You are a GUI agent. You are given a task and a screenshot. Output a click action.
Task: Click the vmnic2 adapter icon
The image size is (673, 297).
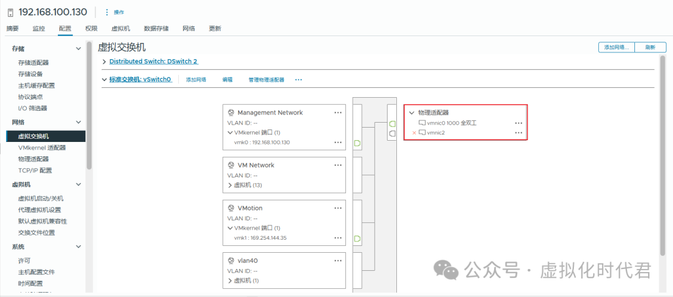422,133
